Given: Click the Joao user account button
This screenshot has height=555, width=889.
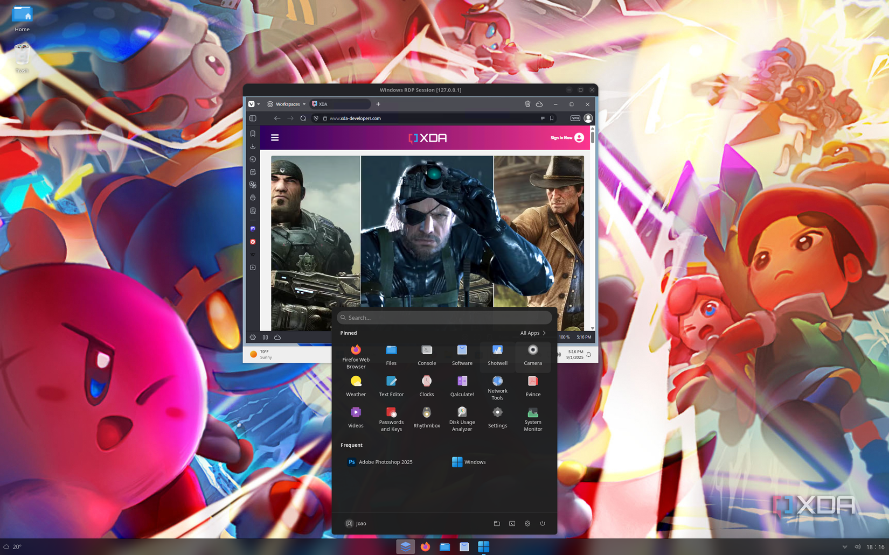Looking at the screenshot, I should click(x=356, y=523).
